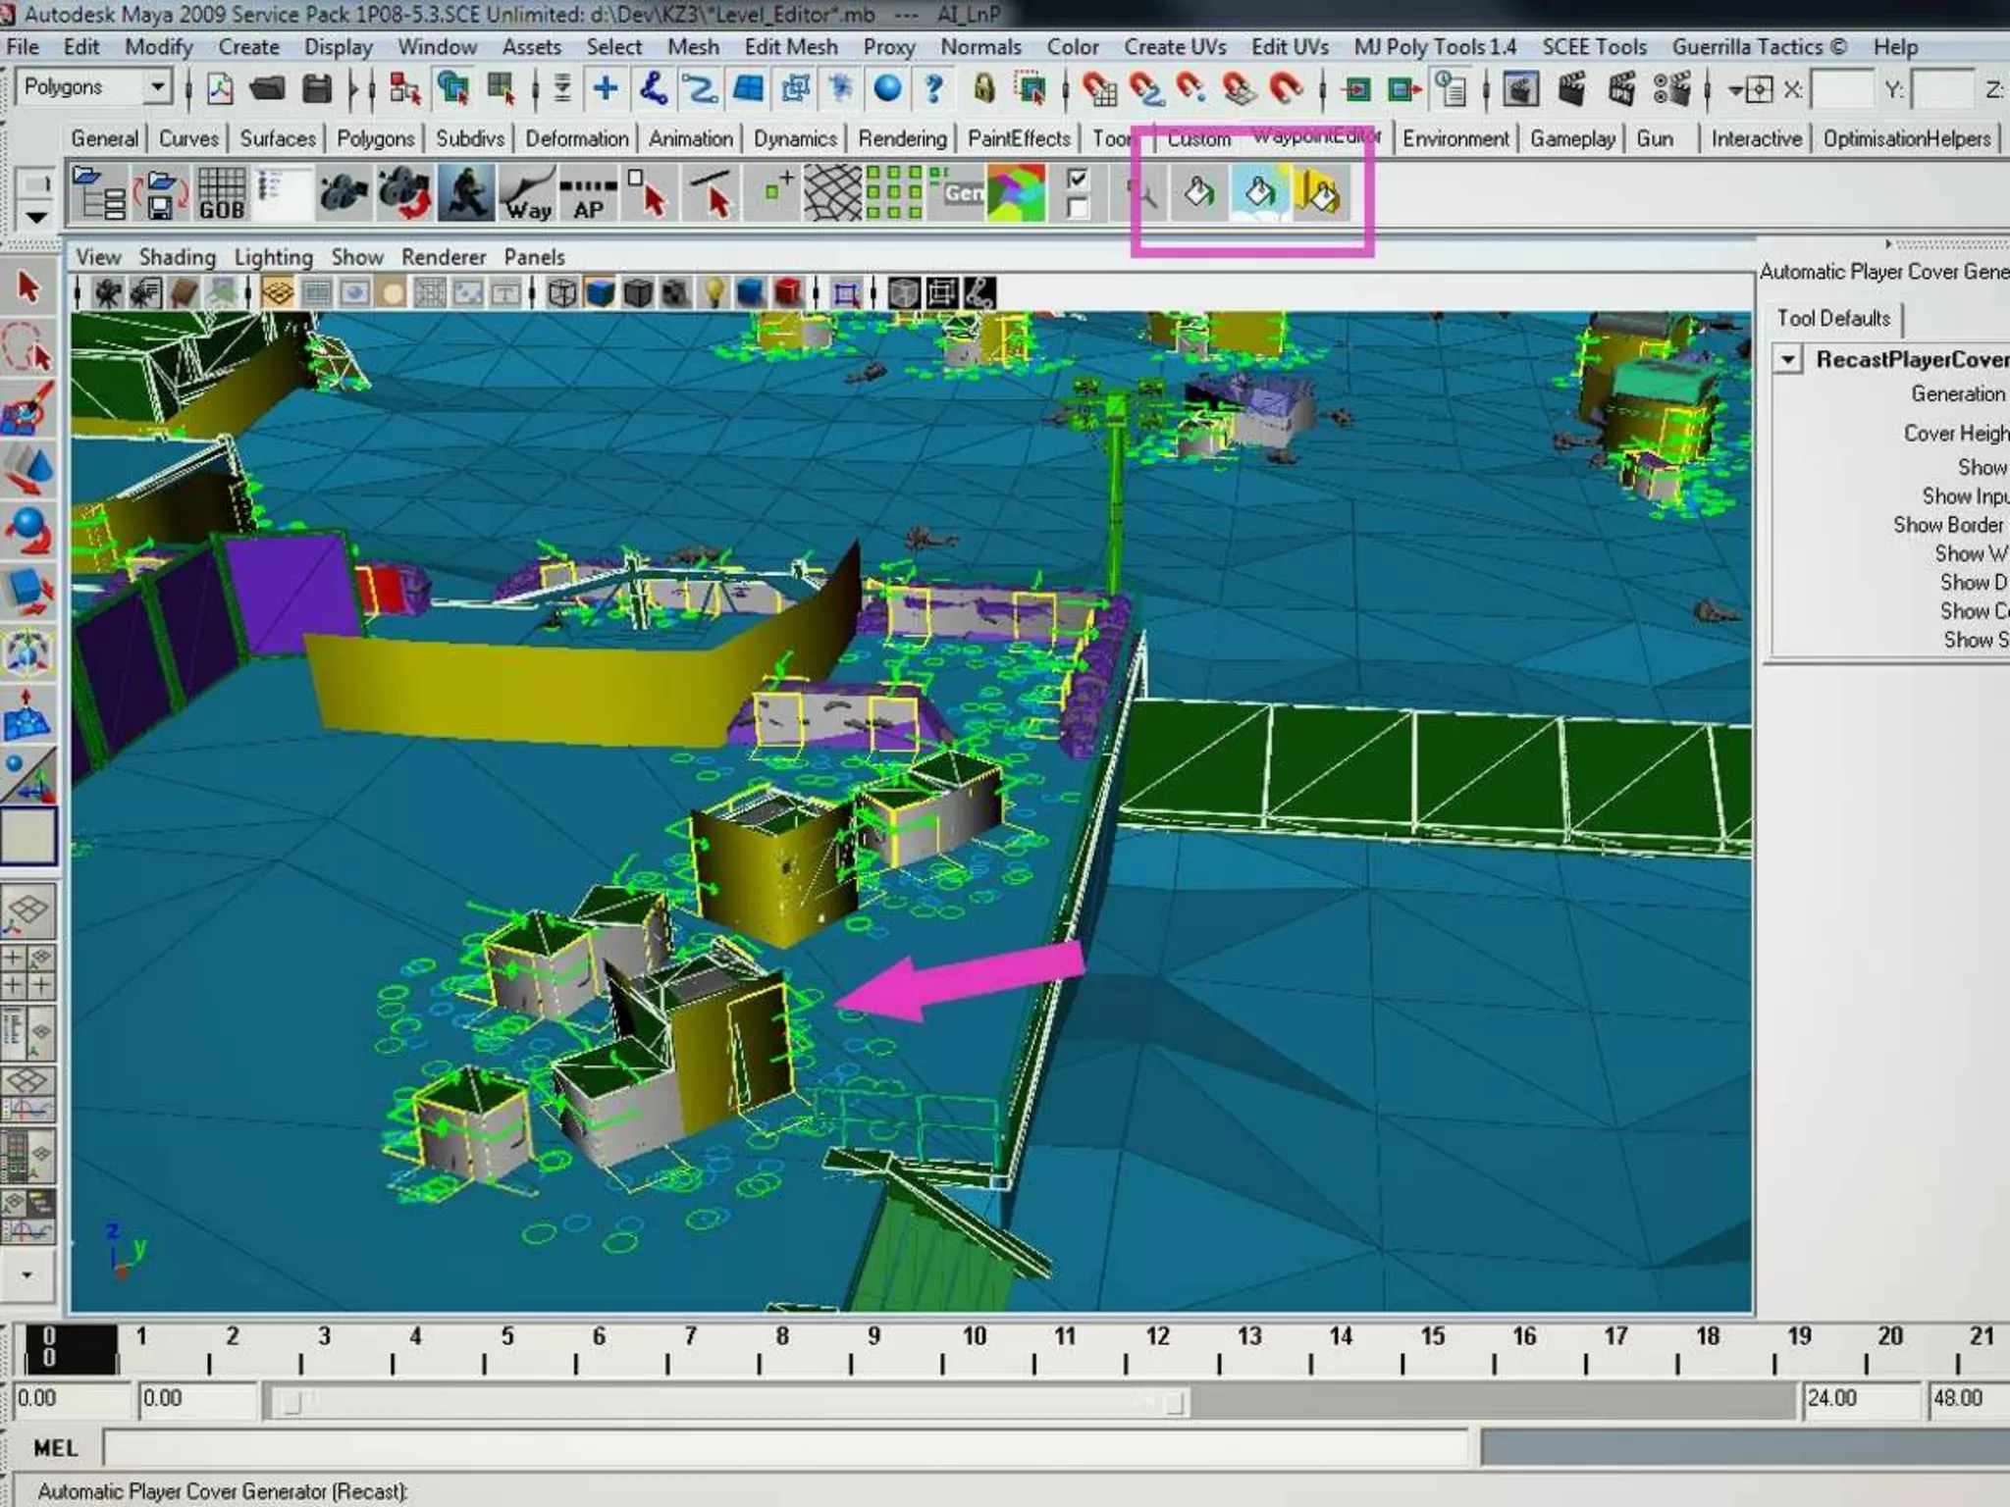
Task: Click the lightbulb use-all-lights viewport icon
Action: 714,292
